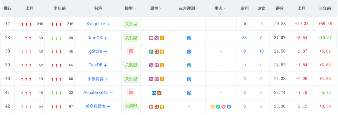
Task: Click KunDB's patent count 83
Action: [x=244, y=38]
